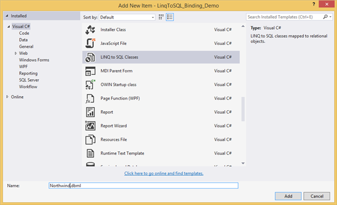
Task: Select the Resources File text
Action: click(x=113, y=140)
